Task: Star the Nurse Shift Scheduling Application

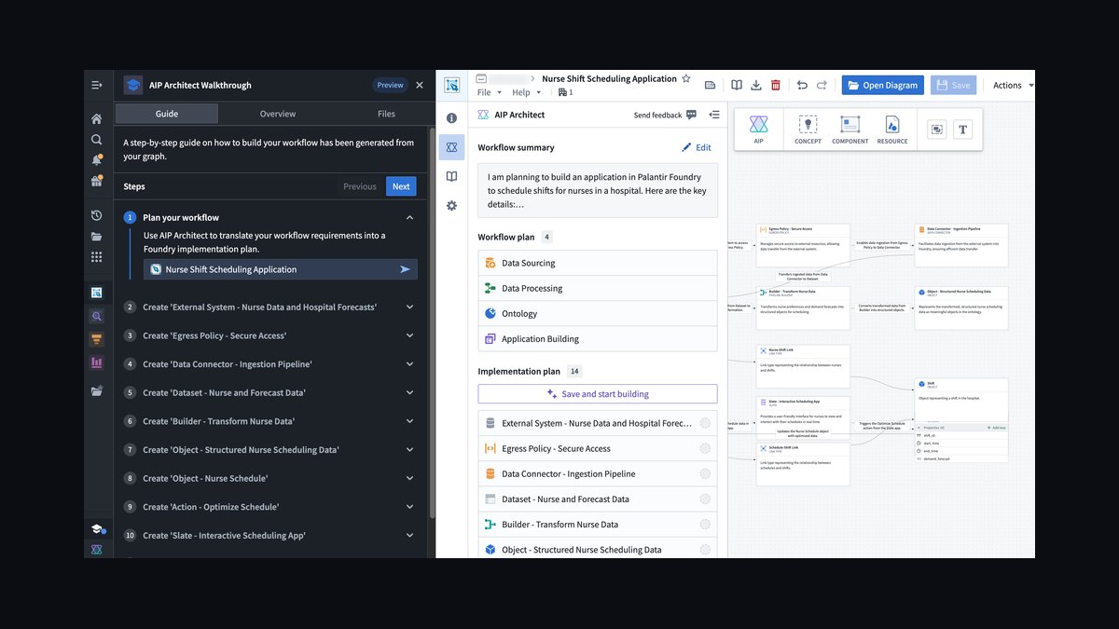Action: click(x=686, y=79)
